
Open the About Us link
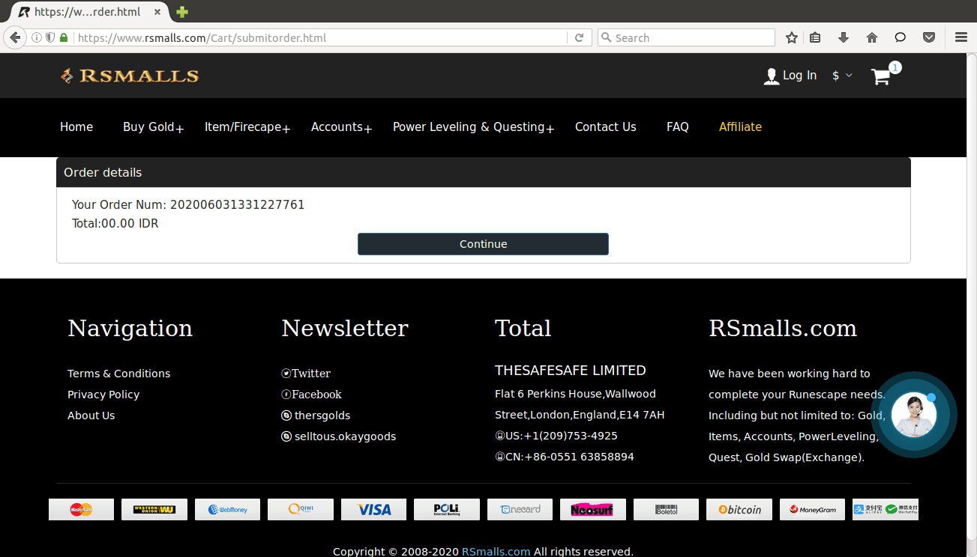coord(91,416)
